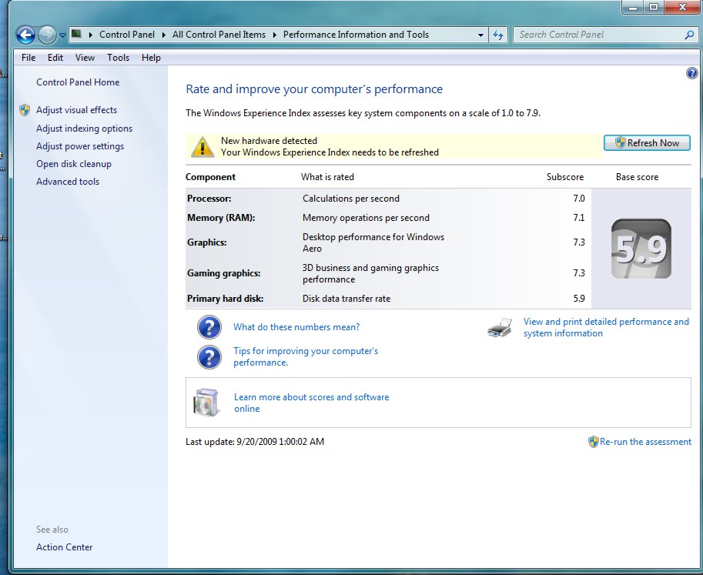Image resolution: width=703 pixels, height=575 pixels.
Task: Open the recent pages dropdown arrow
Action: (62, 35)
